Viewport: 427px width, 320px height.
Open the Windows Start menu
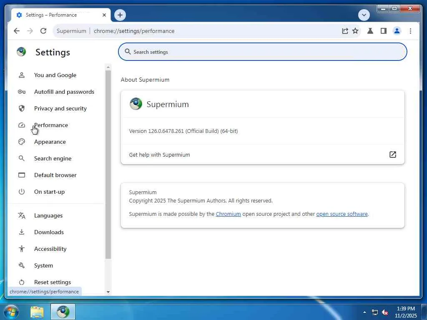click(x=11, y=312)
